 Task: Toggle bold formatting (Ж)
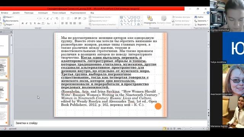(x=23, y=23)
